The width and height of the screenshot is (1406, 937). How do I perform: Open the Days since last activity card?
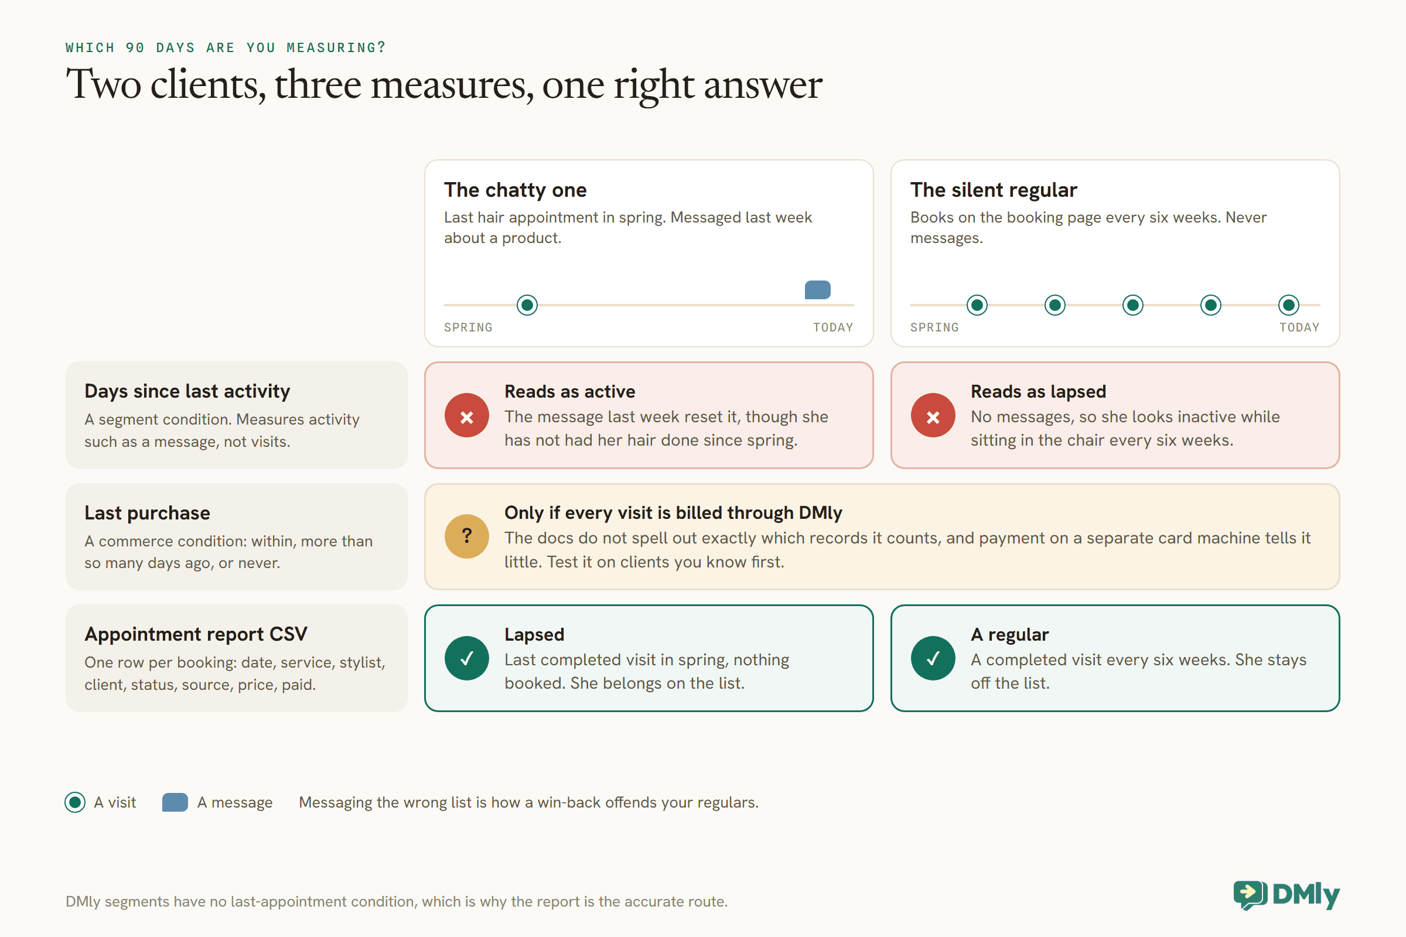pos(237,415)
